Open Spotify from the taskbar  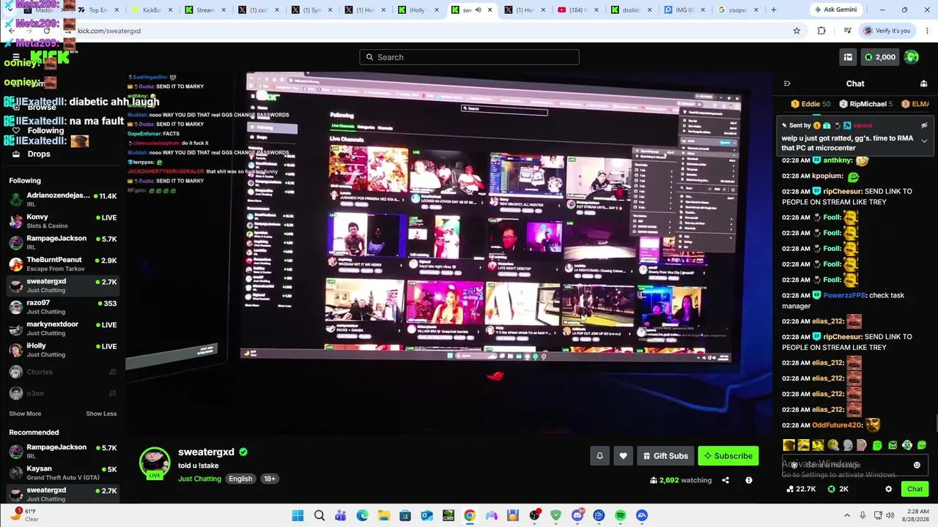621,515
